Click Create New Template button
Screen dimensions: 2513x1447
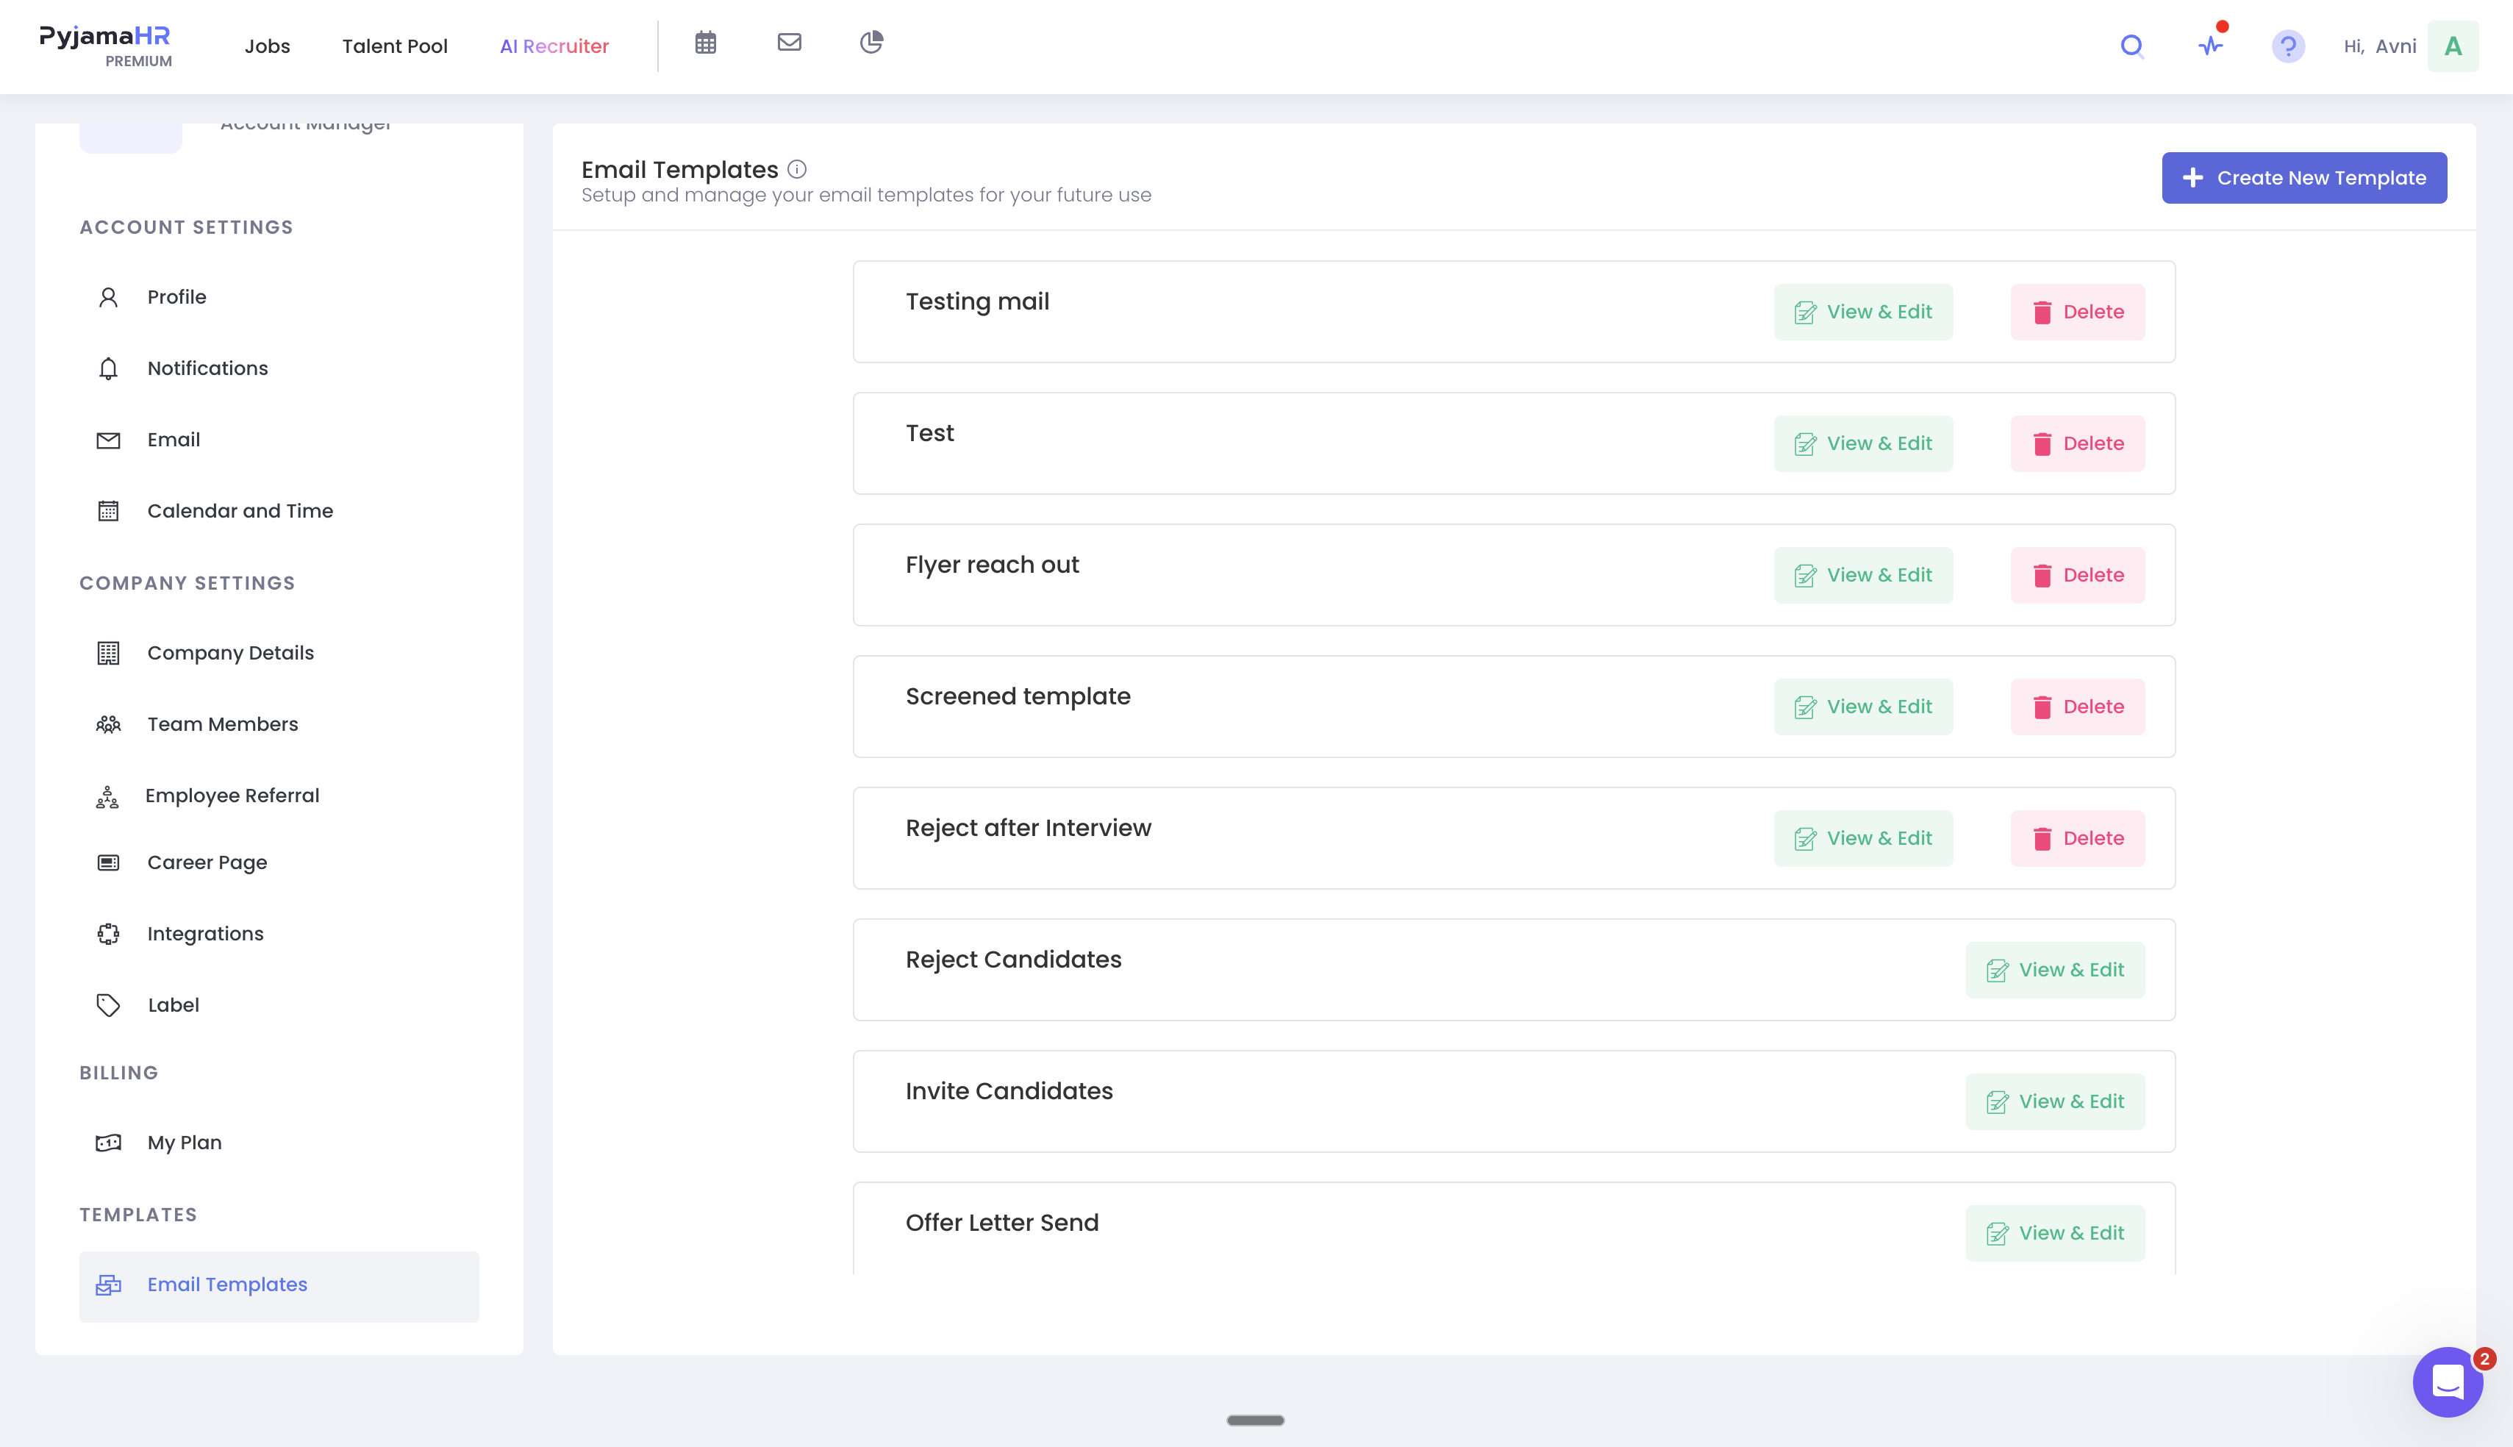click(x=2304, y=178)
